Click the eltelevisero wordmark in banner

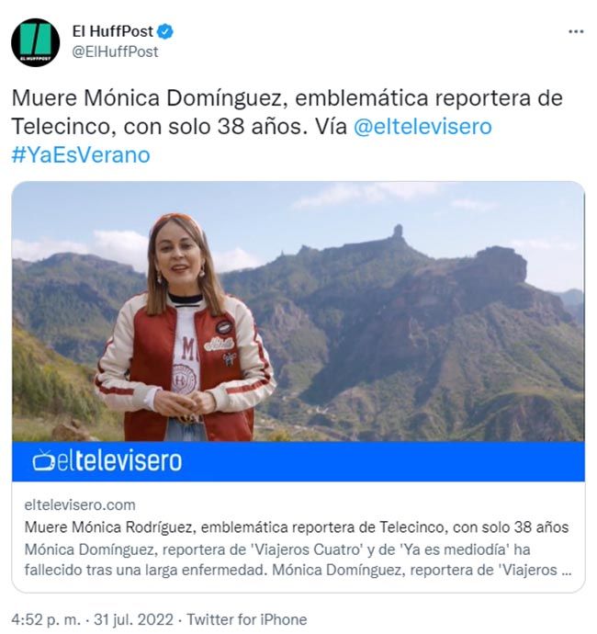coord(119,461)
